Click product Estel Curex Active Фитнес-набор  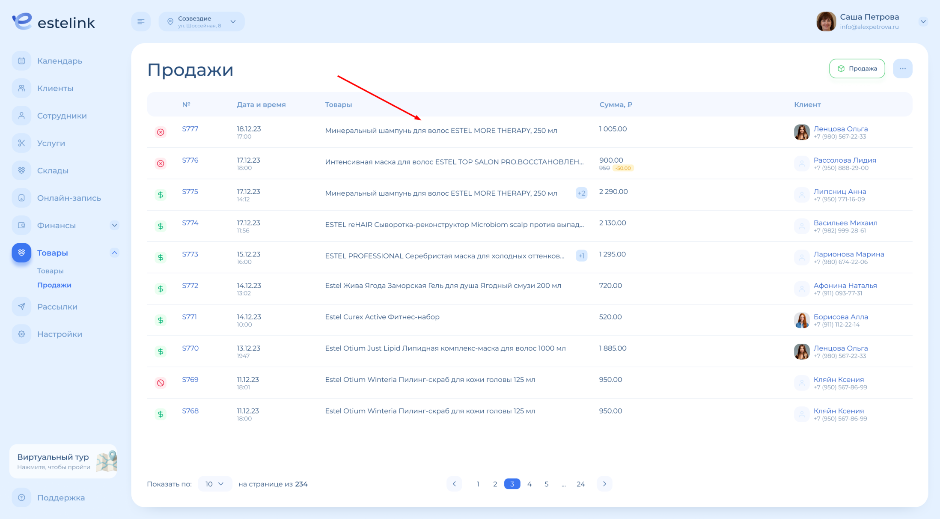pyautogui.click(x=382, y=317)
